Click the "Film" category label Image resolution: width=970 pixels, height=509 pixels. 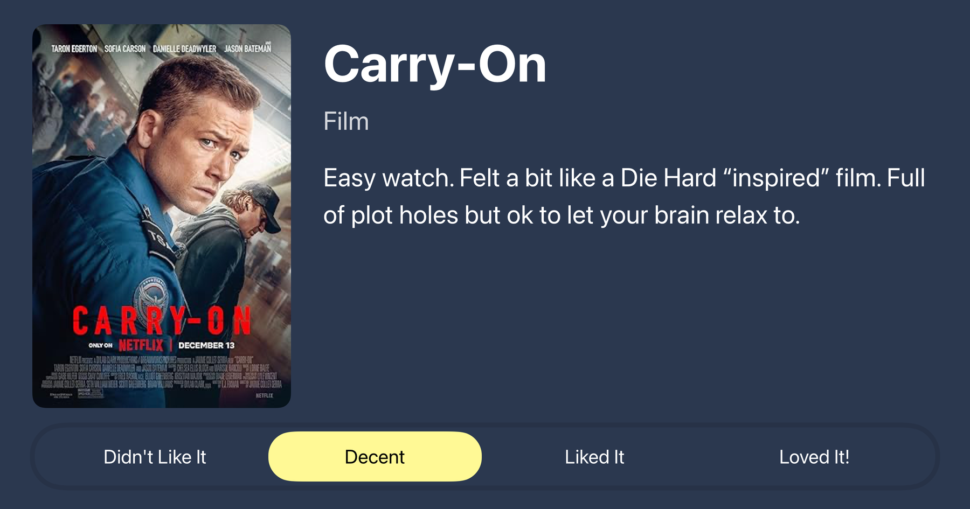point(346,121)
